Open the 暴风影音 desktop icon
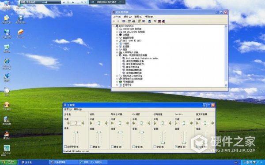Viewport: 265px width, 165px height. pyautogui.click(x=20, y=19)
